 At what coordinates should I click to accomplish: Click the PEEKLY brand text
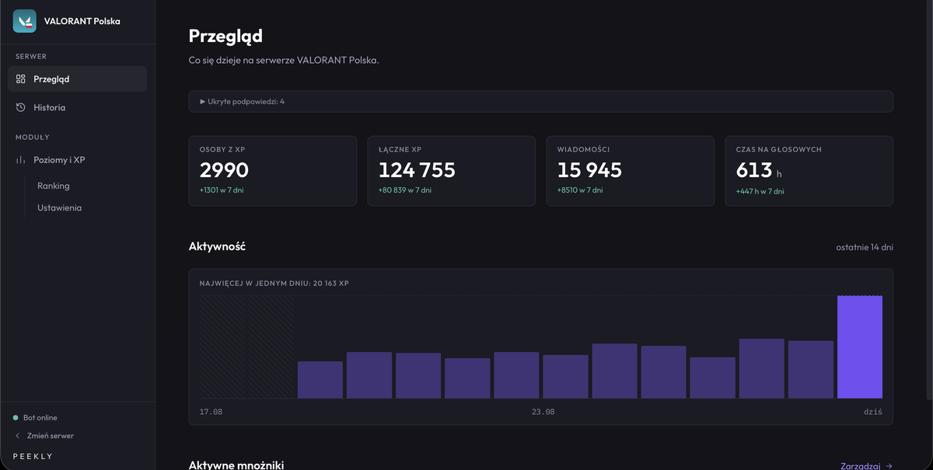[x=33, y=456]
